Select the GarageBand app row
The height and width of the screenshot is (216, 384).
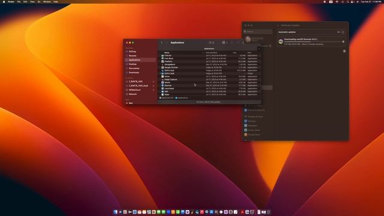(x=209, y=64)
